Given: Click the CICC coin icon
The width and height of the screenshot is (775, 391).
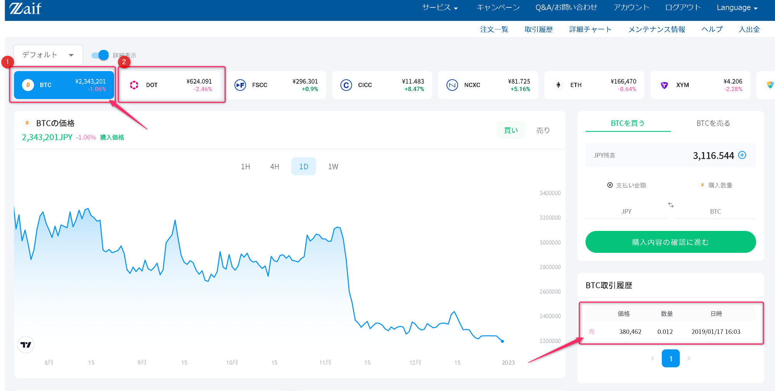Looking at the screenshot, I should (346, 85).
